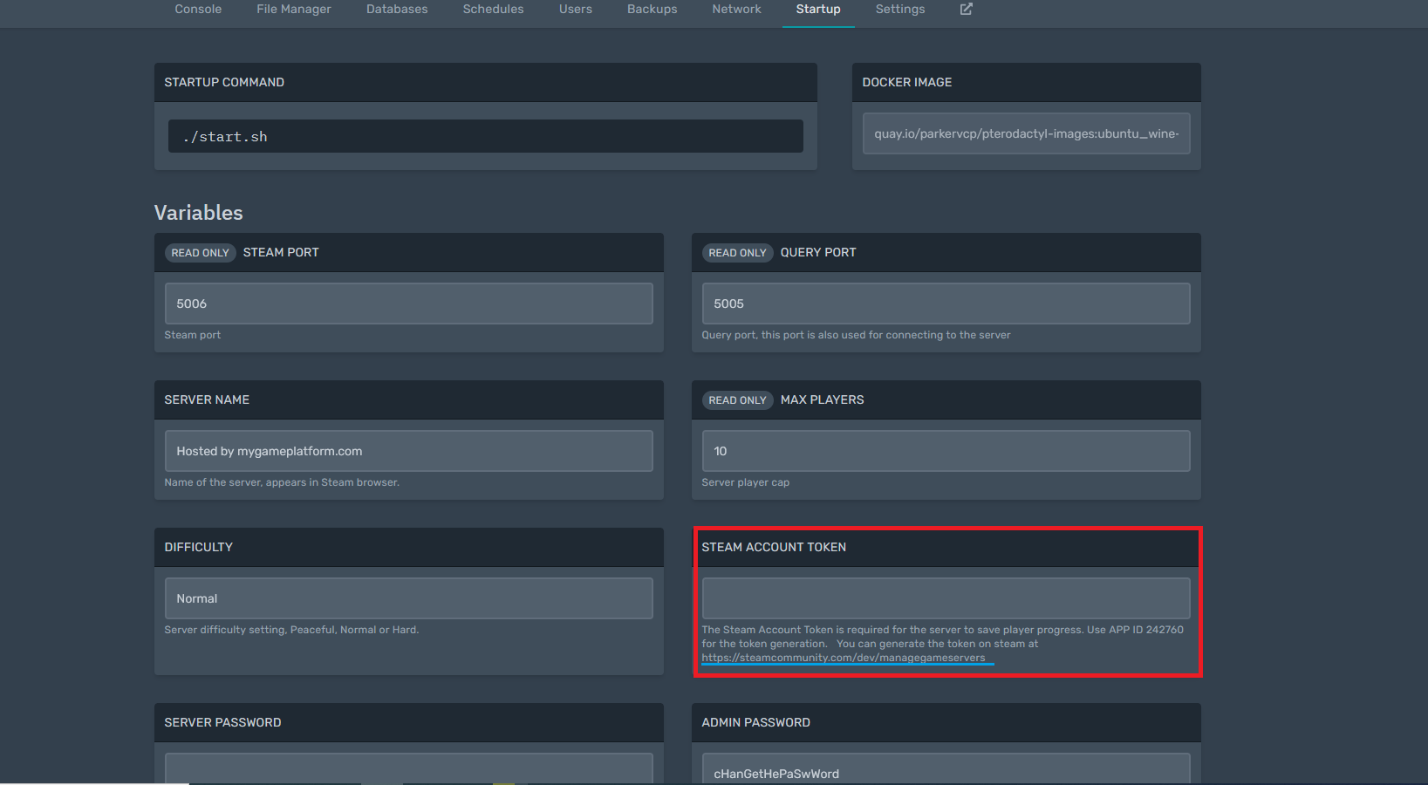
Task: Click the Query Port field showing 5005
Action: (946, 304)
